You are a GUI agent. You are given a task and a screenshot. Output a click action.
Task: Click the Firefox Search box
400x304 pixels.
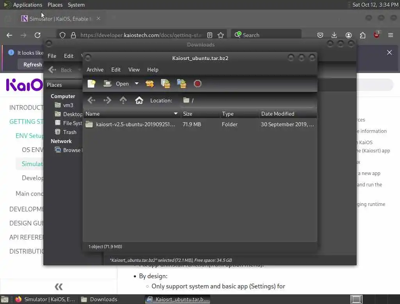[266, 35]
